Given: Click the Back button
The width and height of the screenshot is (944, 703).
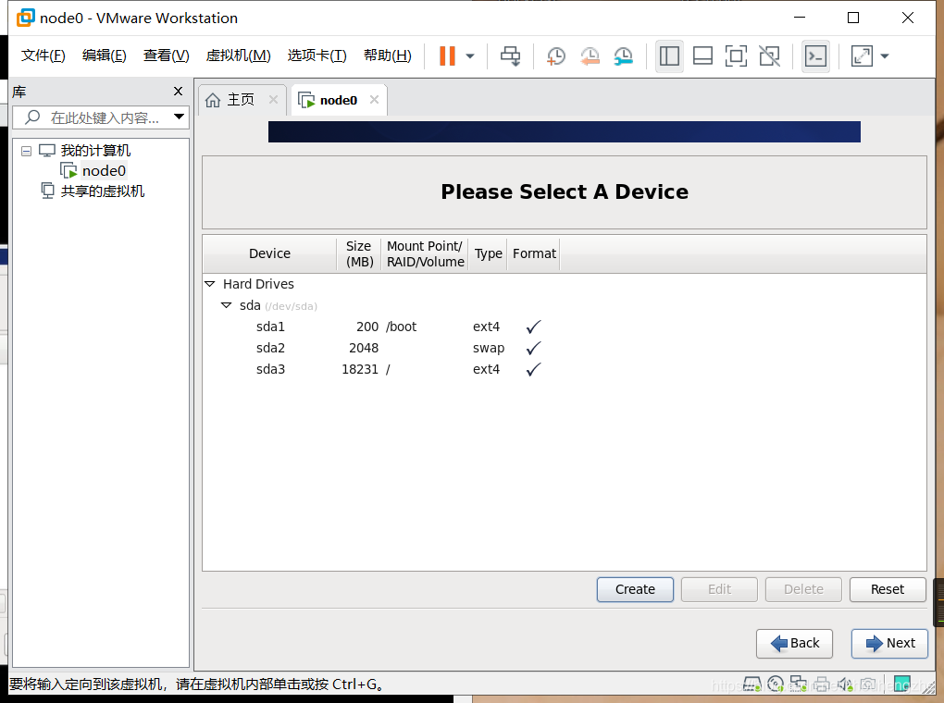Looking at the screenshot, I should [x=795, y=644].
